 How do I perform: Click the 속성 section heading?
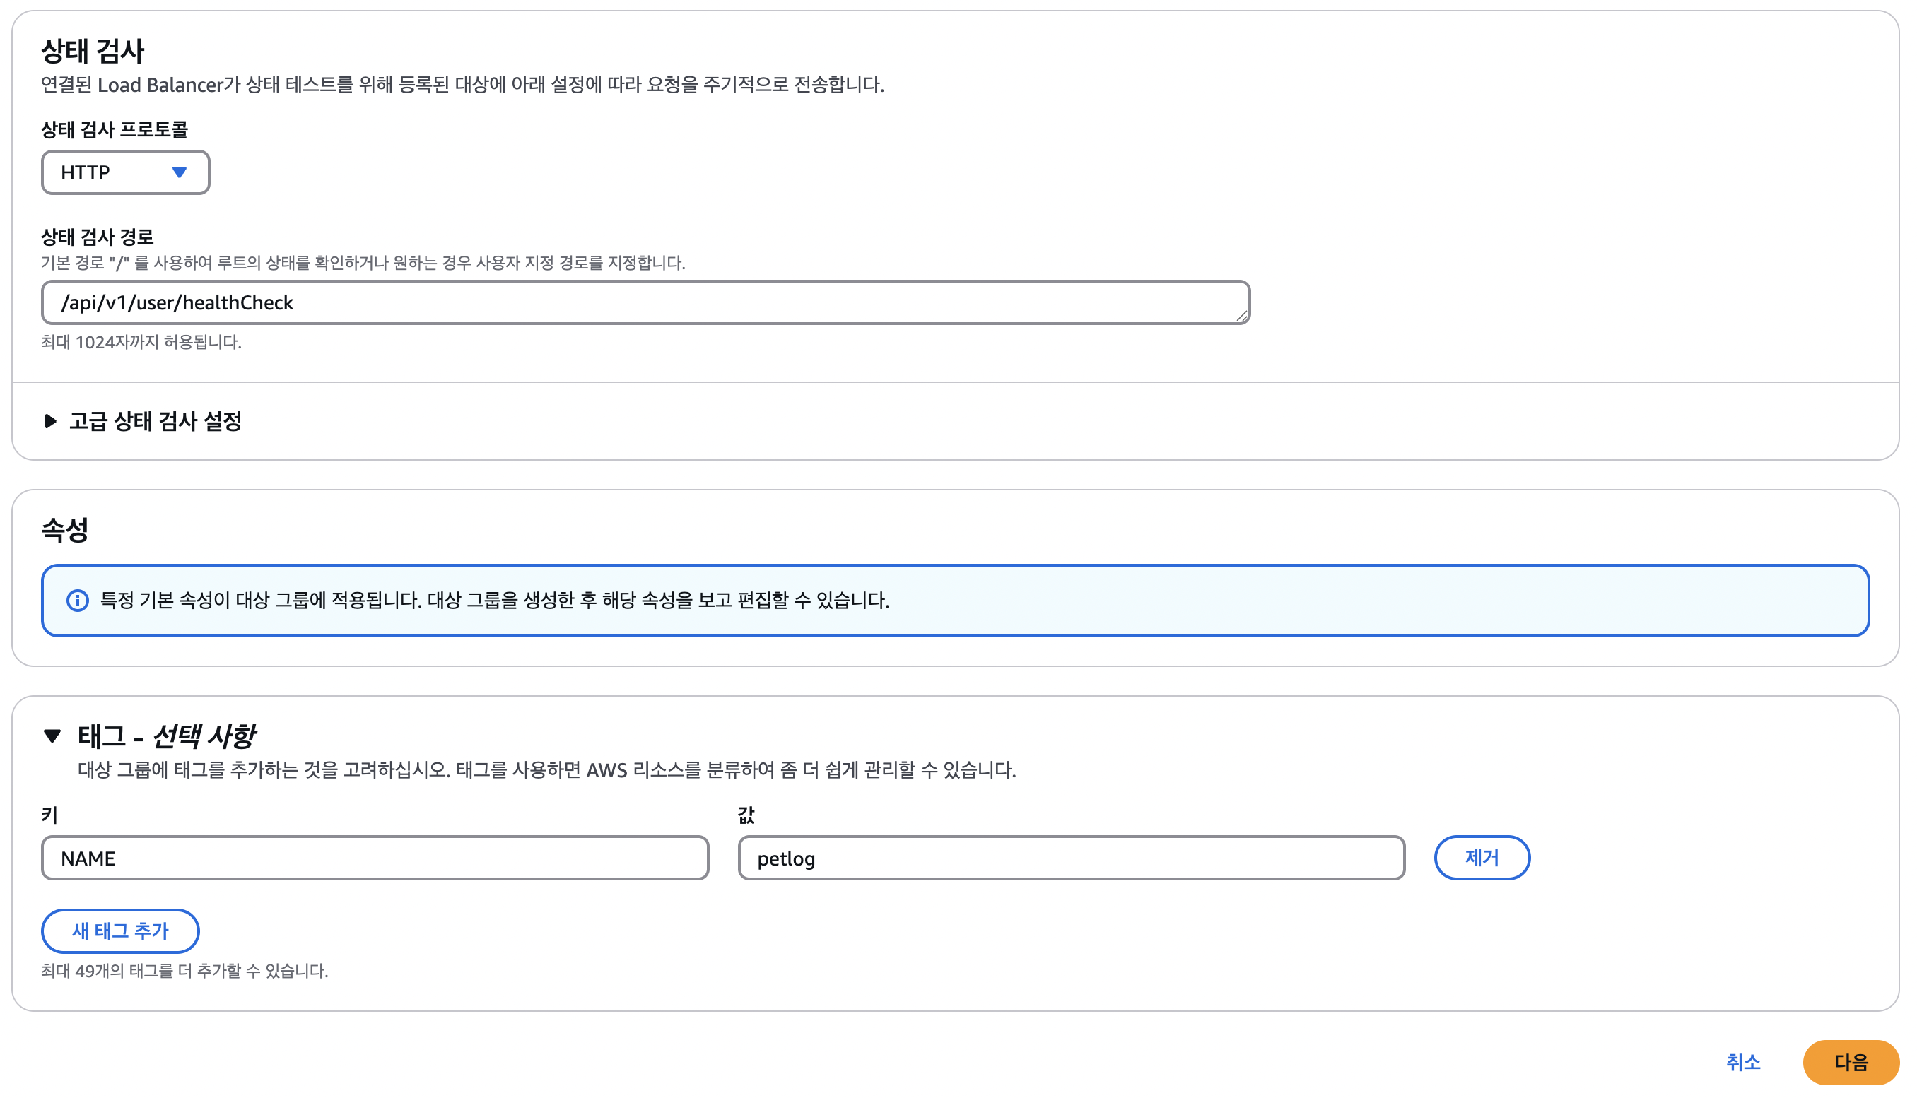coord(65,529)
